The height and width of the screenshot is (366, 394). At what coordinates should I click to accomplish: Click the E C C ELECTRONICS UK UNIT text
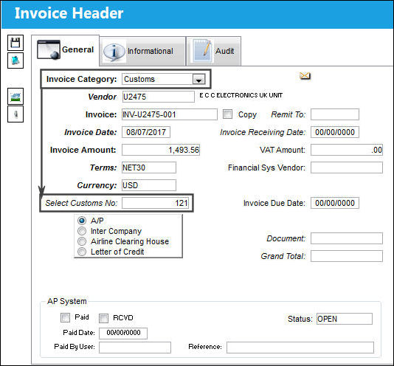point(241,95)
